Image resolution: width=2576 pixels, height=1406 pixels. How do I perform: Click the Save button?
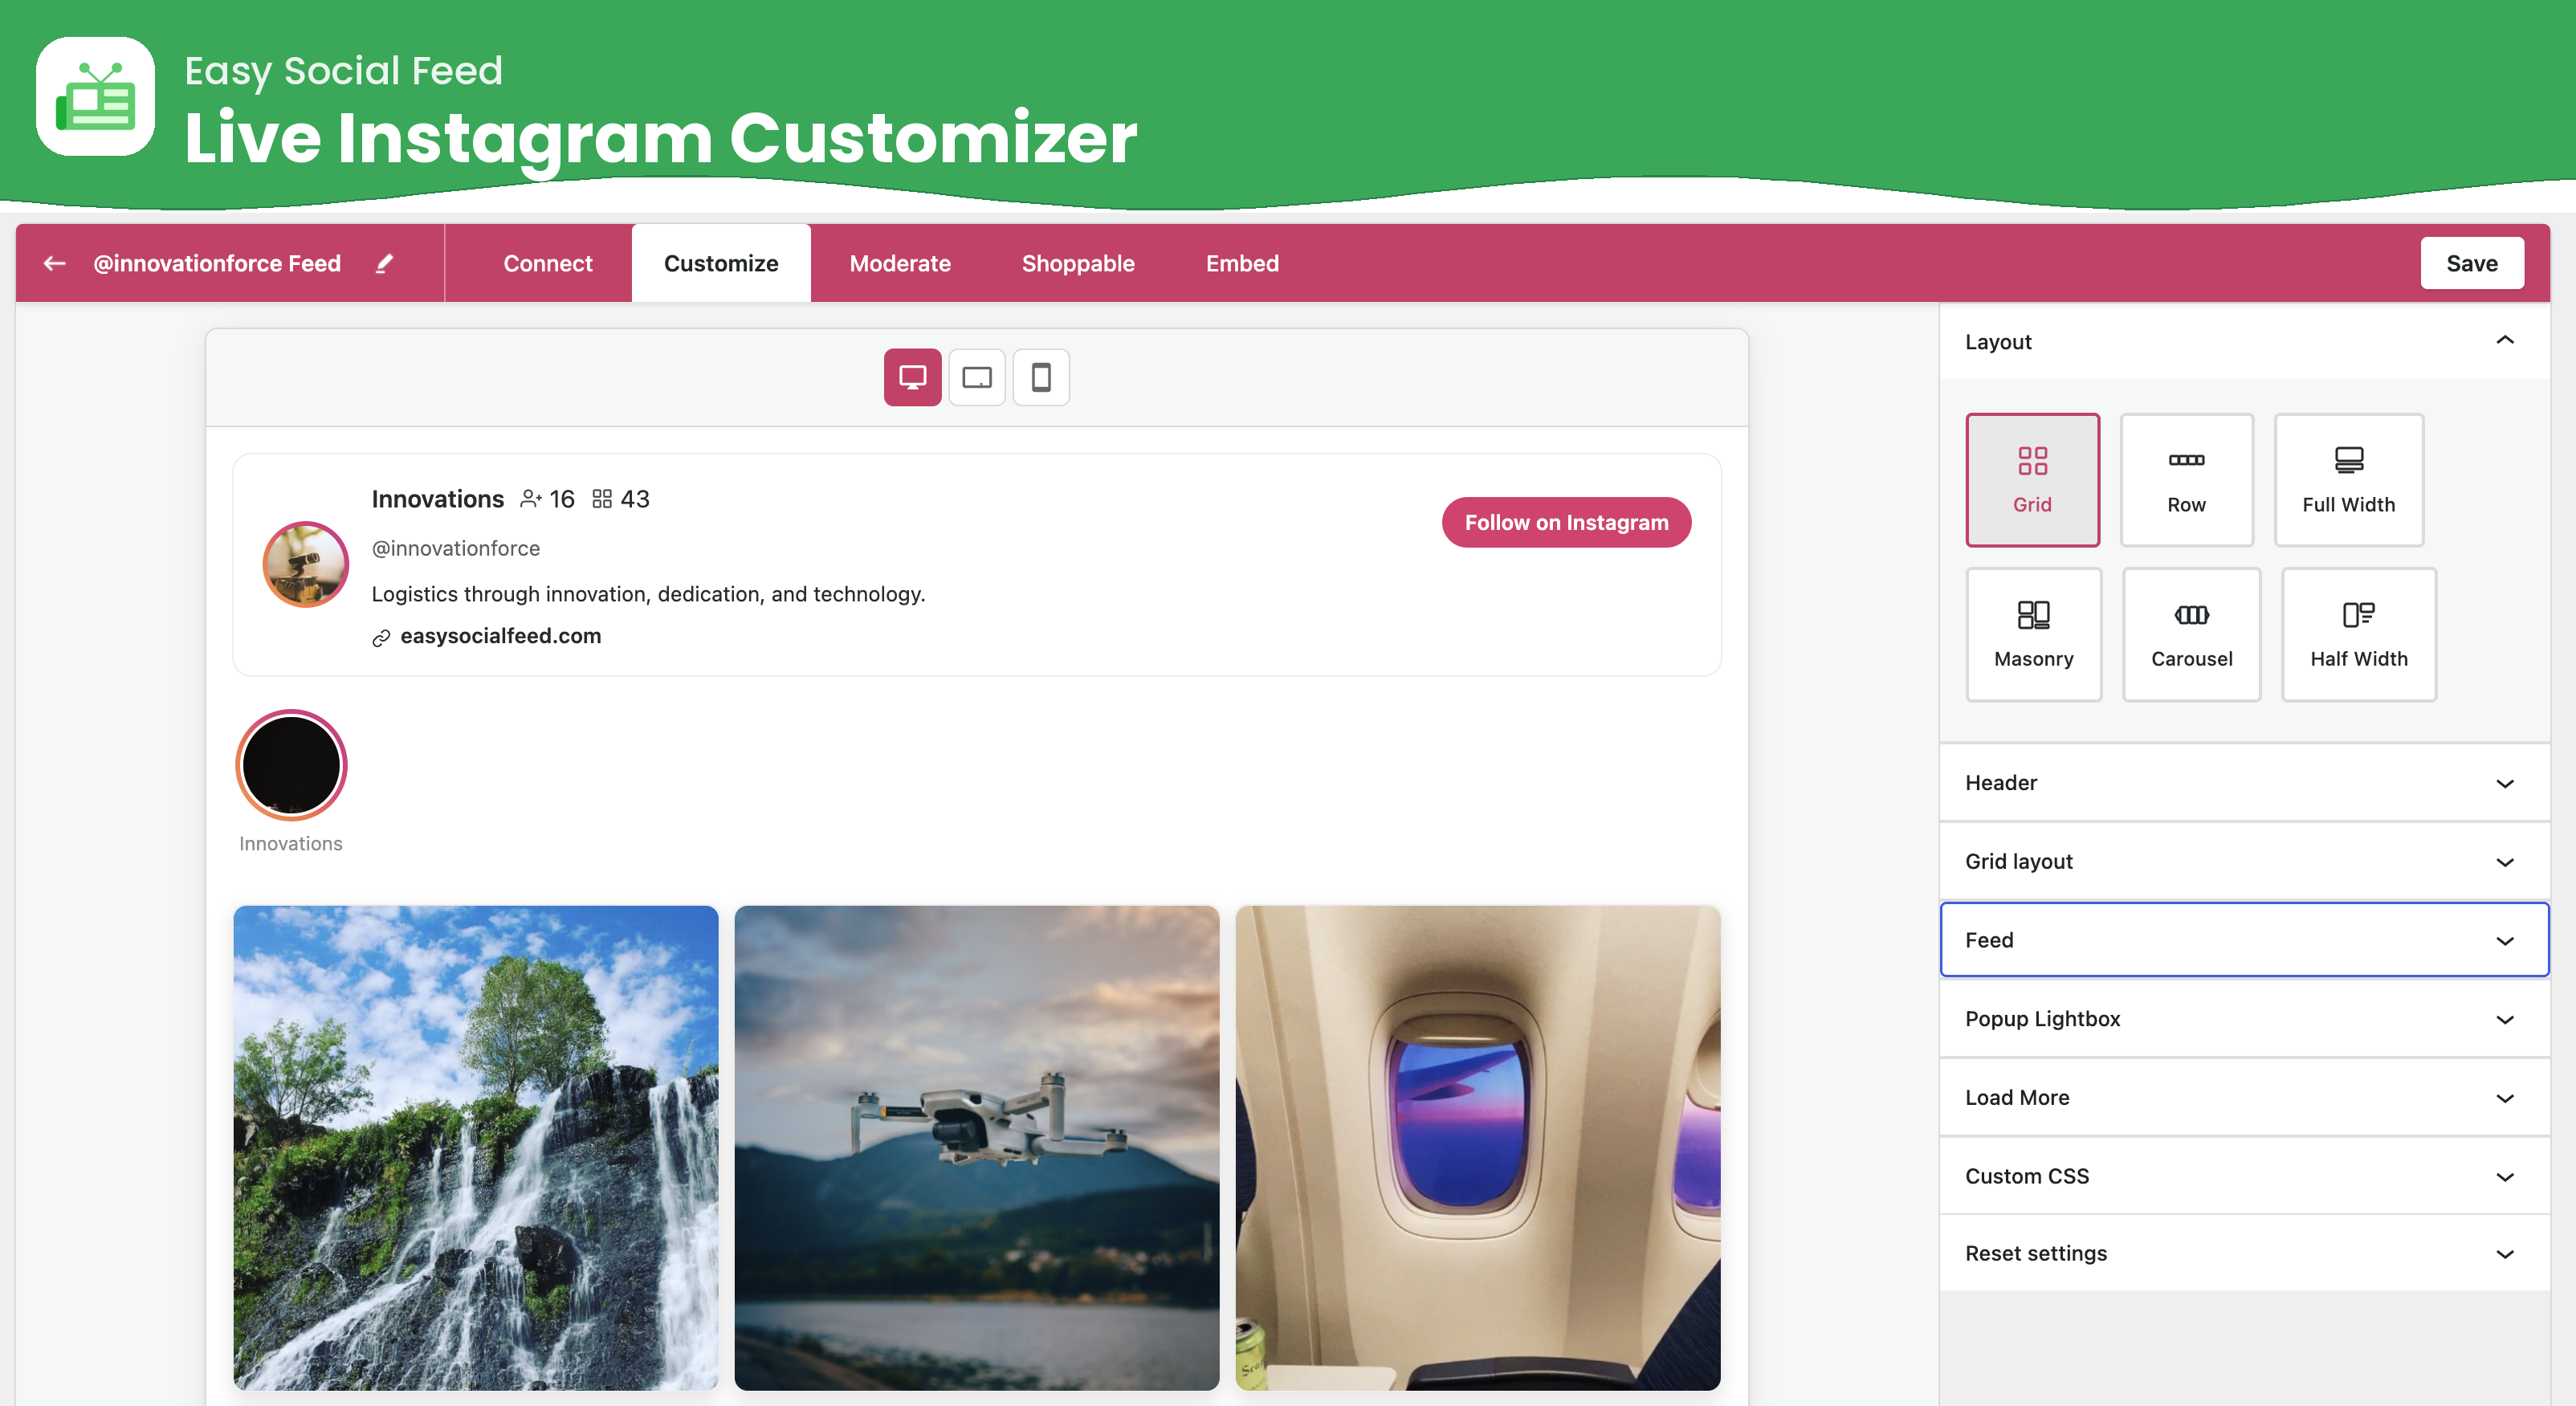(x=2472, y=263)
